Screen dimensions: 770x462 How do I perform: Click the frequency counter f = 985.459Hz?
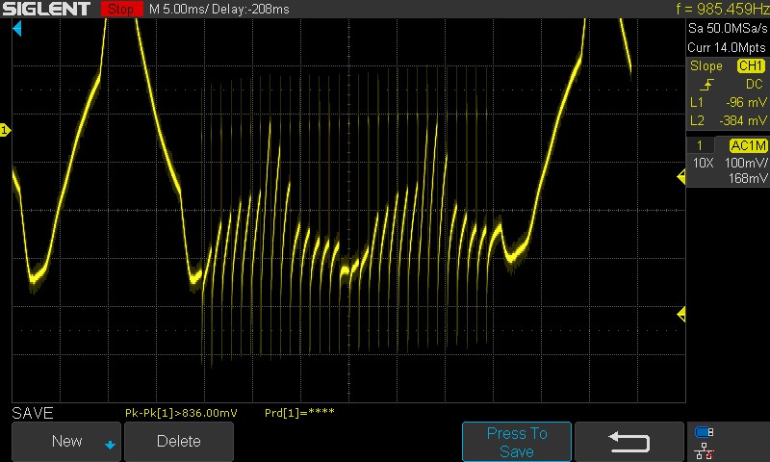point(723,9)
